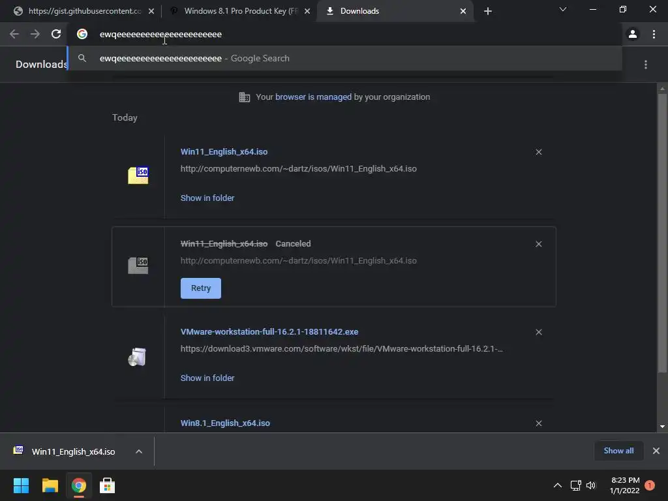This screenshot has height=501, width=668.
Task: Close the Windows 8.1 Pro Product Key tab
Action: click(307, 11)
